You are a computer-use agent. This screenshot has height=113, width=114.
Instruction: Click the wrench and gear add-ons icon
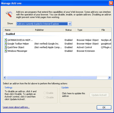click(9, 14)
